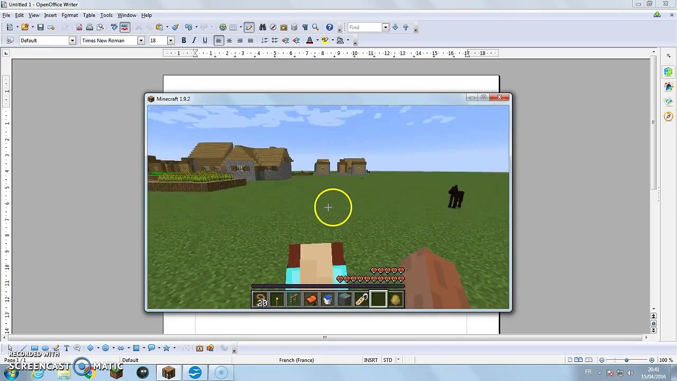
Task: Export directly as PDF icon
Action: coord(79,27)
